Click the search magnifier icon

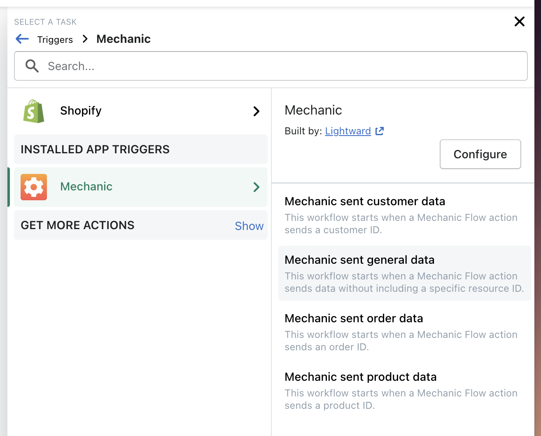coord(32,66)
